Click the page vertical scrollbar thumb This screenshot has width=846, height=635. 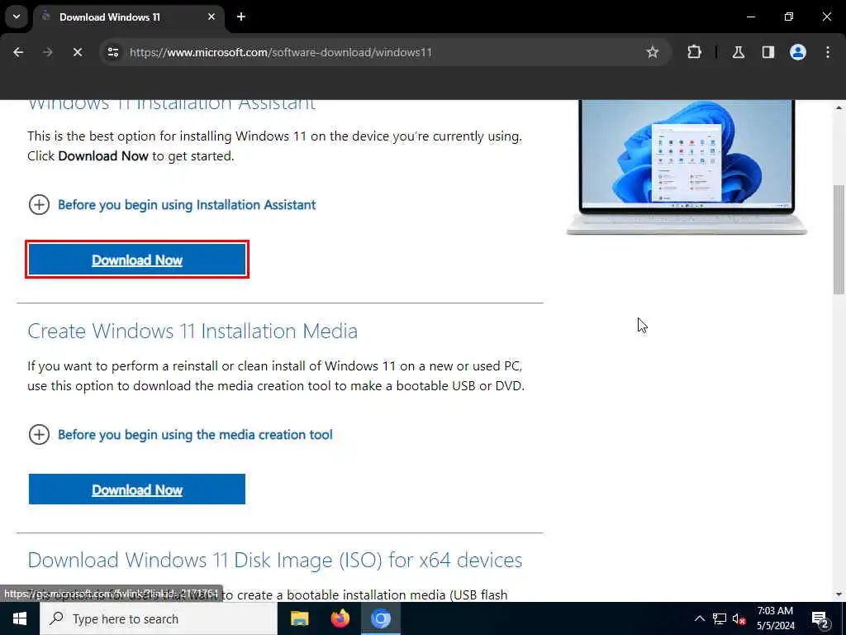point(839,239)
